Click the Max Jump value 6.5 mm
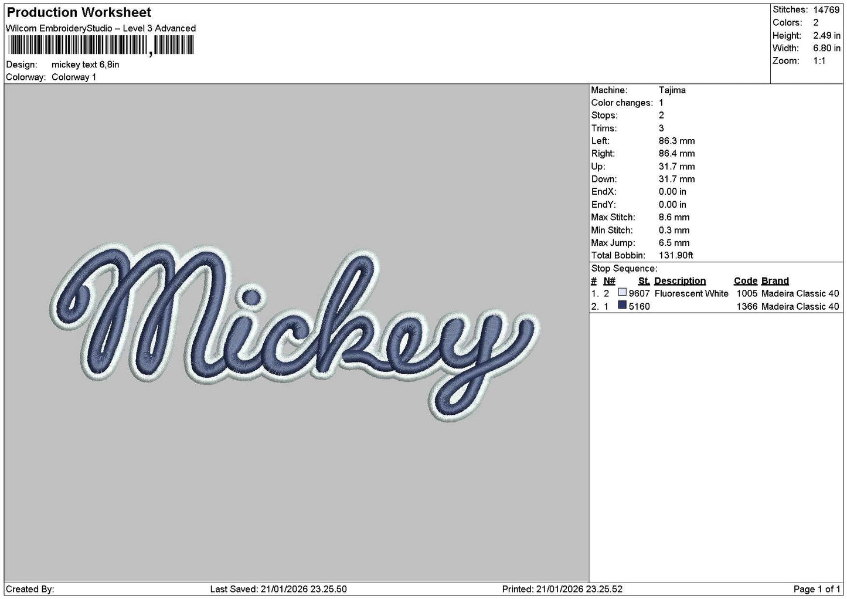 click(x=674, y=243)
